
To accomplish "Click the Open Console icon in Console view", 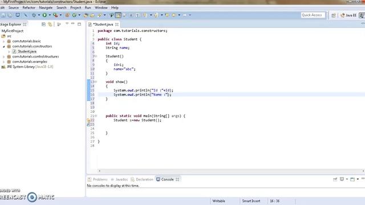I will [352, 179].
